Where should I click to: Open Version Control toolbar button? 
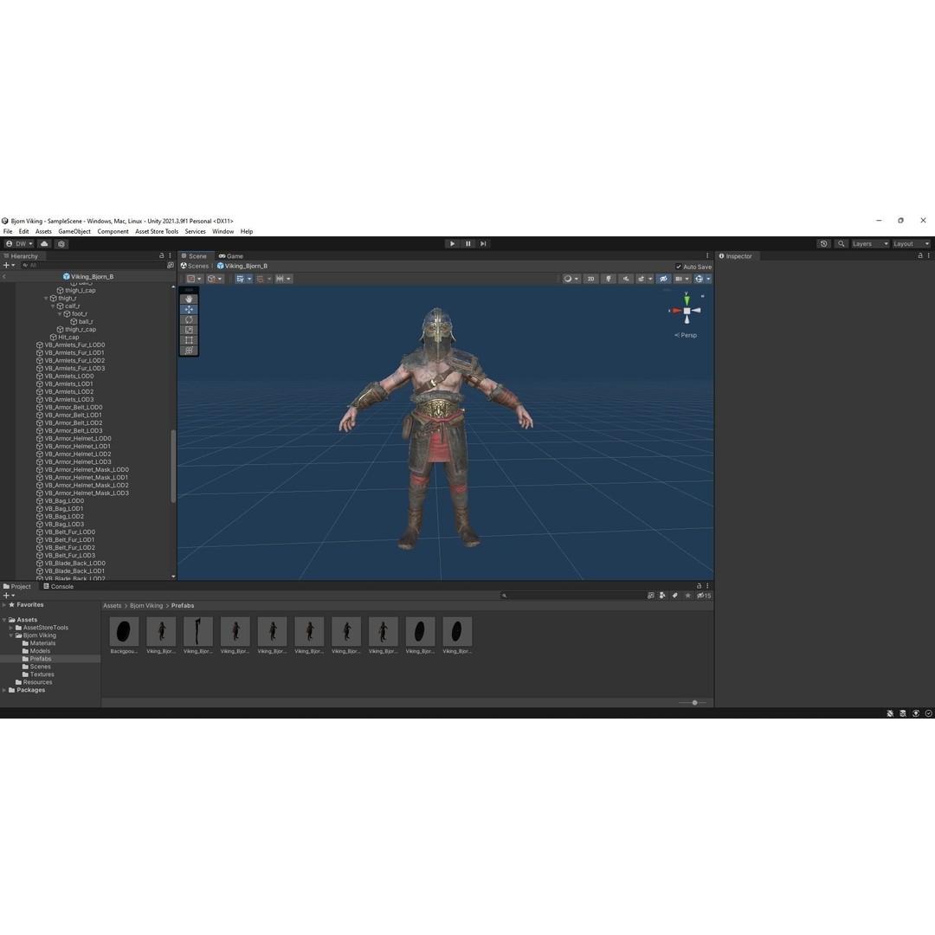(x=61, y=244)
